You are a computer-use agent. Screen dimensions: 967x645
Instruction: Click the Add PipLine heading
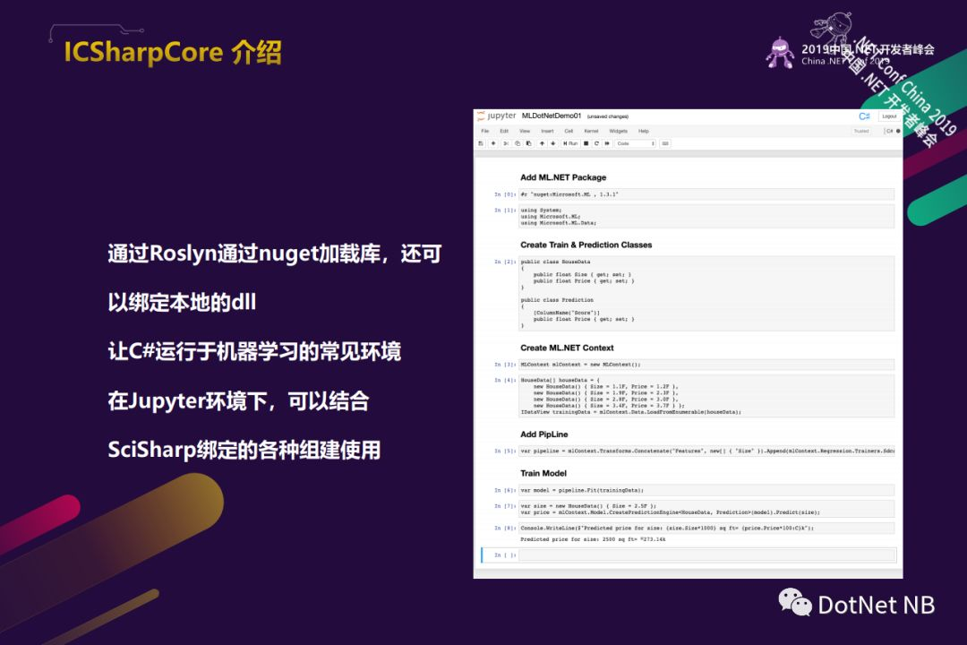[544, 434]
